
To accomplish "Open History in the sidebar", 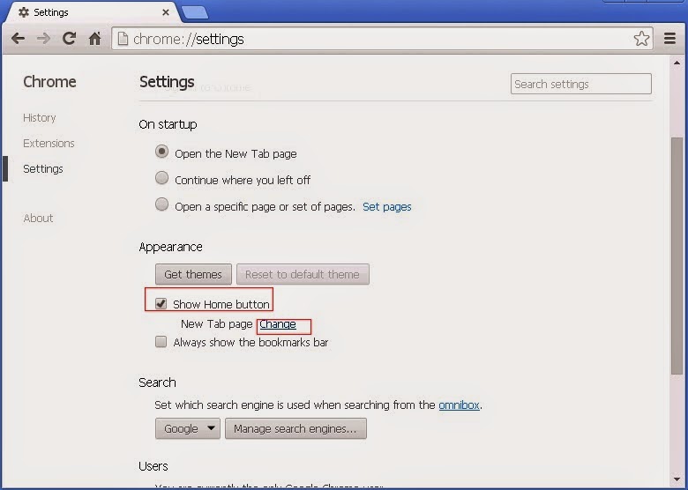I will pos(40,118).
